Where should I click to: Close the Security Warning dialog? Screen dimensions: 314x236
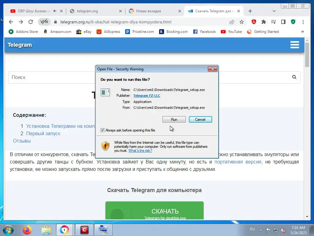pos(213,69)
